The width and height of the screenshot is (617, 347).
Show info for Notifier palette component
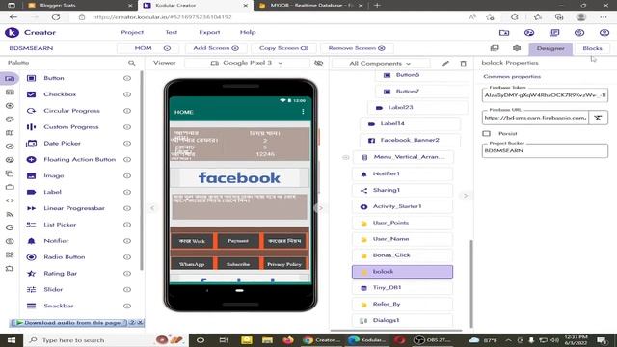(x=127, y=241)
